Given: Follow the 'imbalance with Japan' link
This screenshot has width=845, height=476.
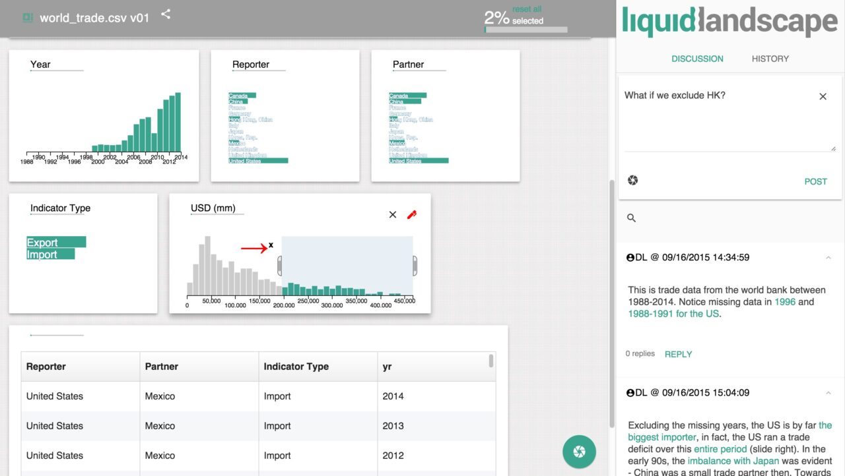Looking at the screenshot, I should pos(733,461).
